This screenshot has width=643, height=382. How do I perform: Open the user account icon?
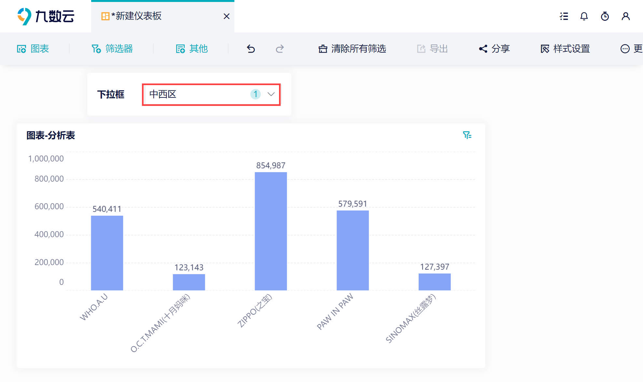pos(626,16)
